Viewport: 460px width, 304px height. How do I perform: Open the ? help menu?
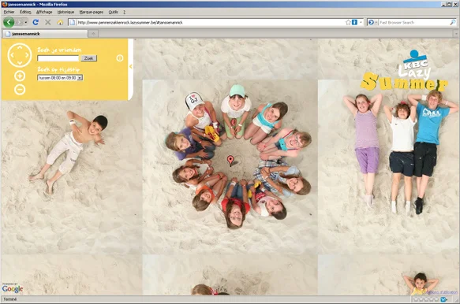pyautogui.click(x=124, y=12)
